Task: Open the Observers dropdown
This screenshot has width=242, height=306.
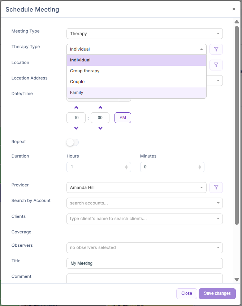Action: [144, 247]
